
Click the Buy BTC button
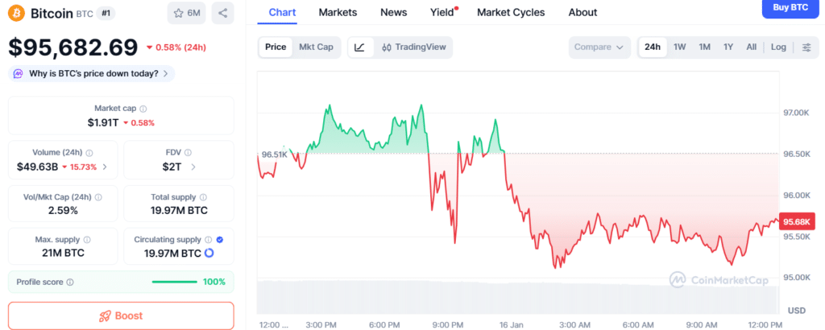tap(791, 7)
